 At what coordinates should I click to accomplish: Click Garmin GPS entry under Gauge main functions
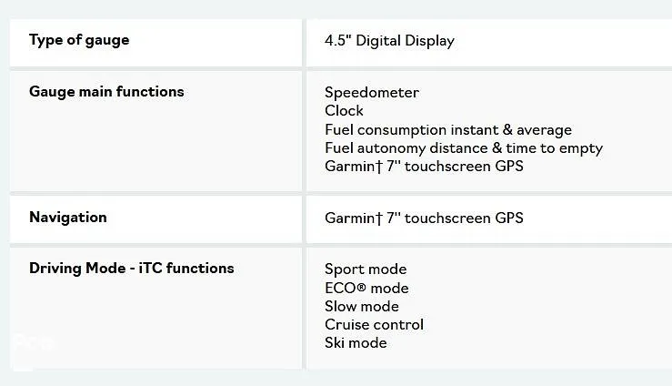[424, 167]
